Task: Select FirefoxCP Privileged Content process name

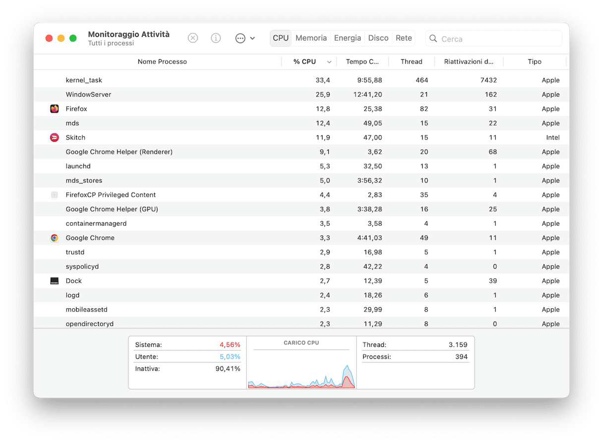Action: (x=111, y=195)
